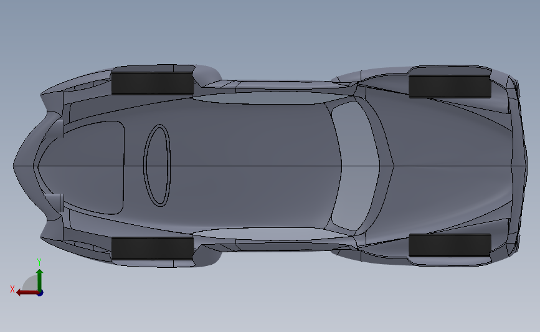Click the blue Z axis ball on triad
Screen dimensions: 540x332
(40, 293)
